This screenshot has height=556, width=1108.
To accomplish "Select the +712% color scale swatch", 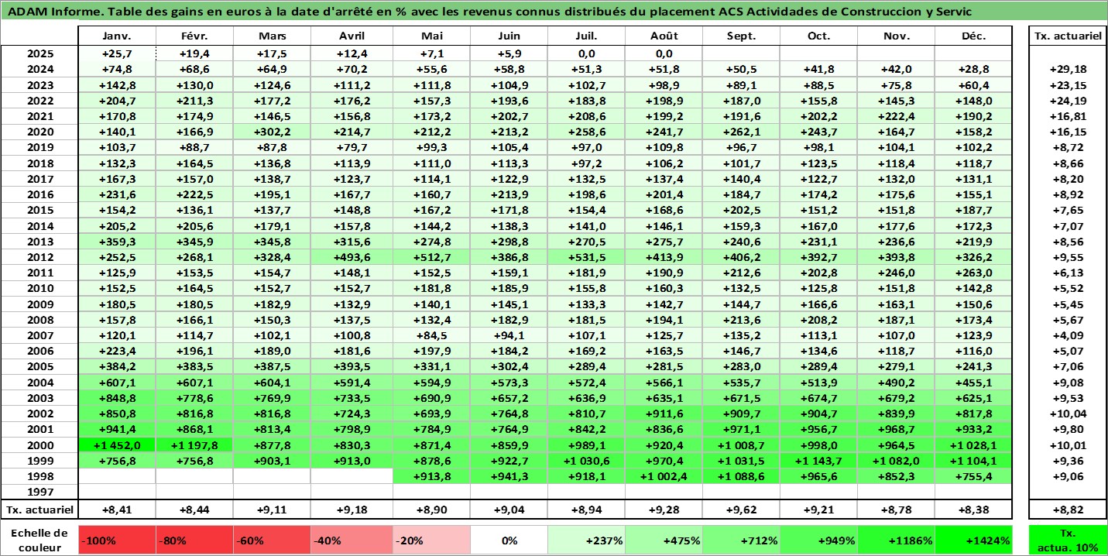I will tap(742, 541).
